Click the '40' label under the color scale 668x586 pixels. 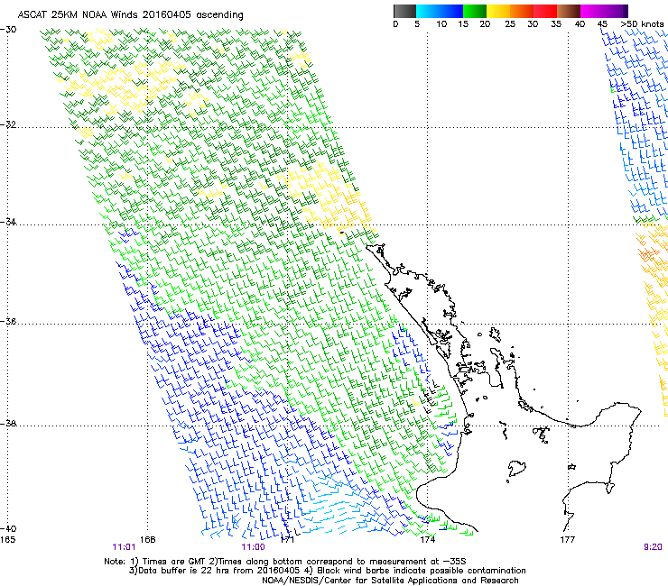click(x=580, y=24)
